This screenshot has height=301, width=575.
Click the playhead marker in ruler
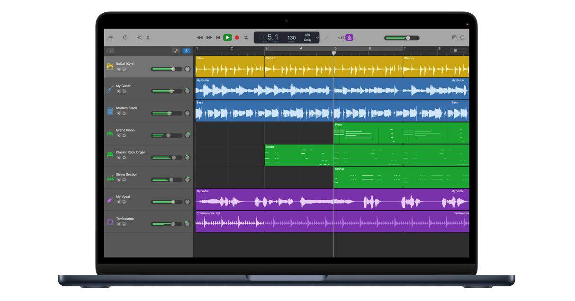333,53
